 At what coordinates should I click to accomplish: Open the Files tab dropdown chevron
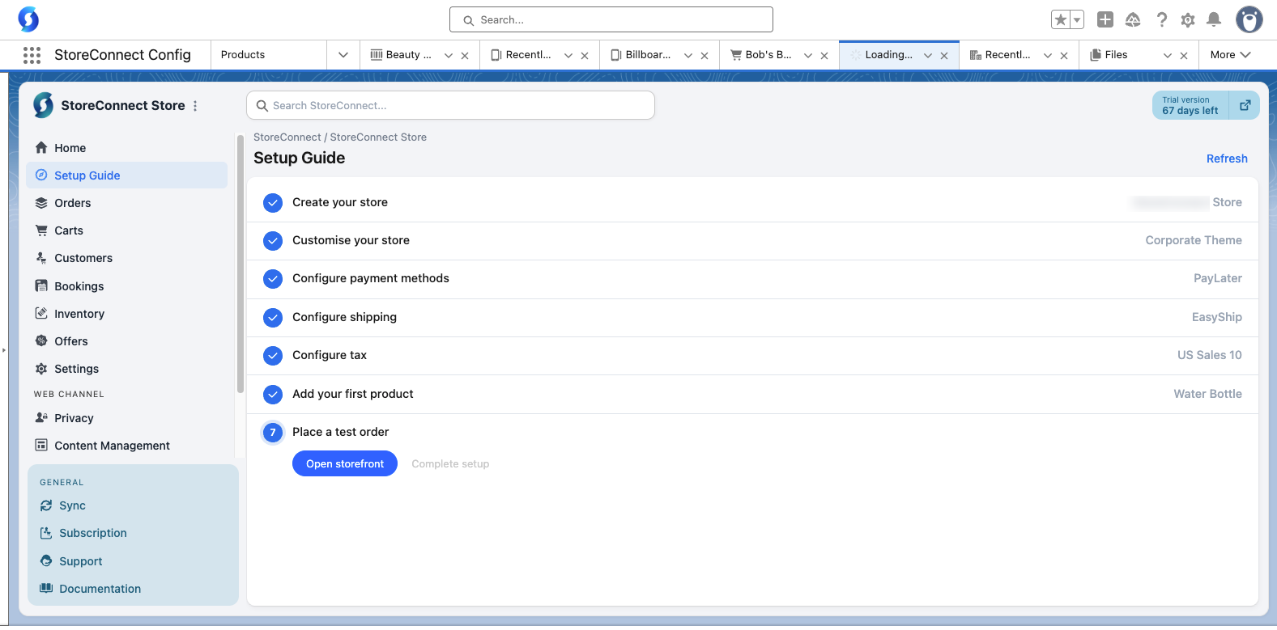pos(1168,56)
